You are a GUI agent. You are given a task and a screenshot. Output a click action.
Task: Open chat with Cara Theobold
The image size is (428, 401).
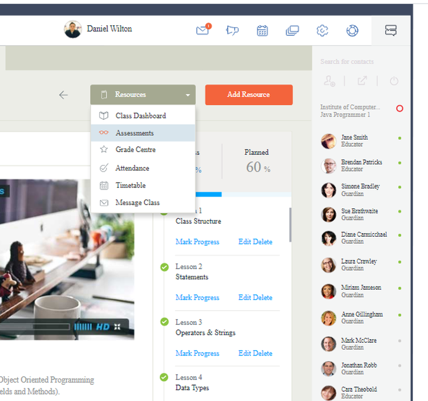pos(361,392)
